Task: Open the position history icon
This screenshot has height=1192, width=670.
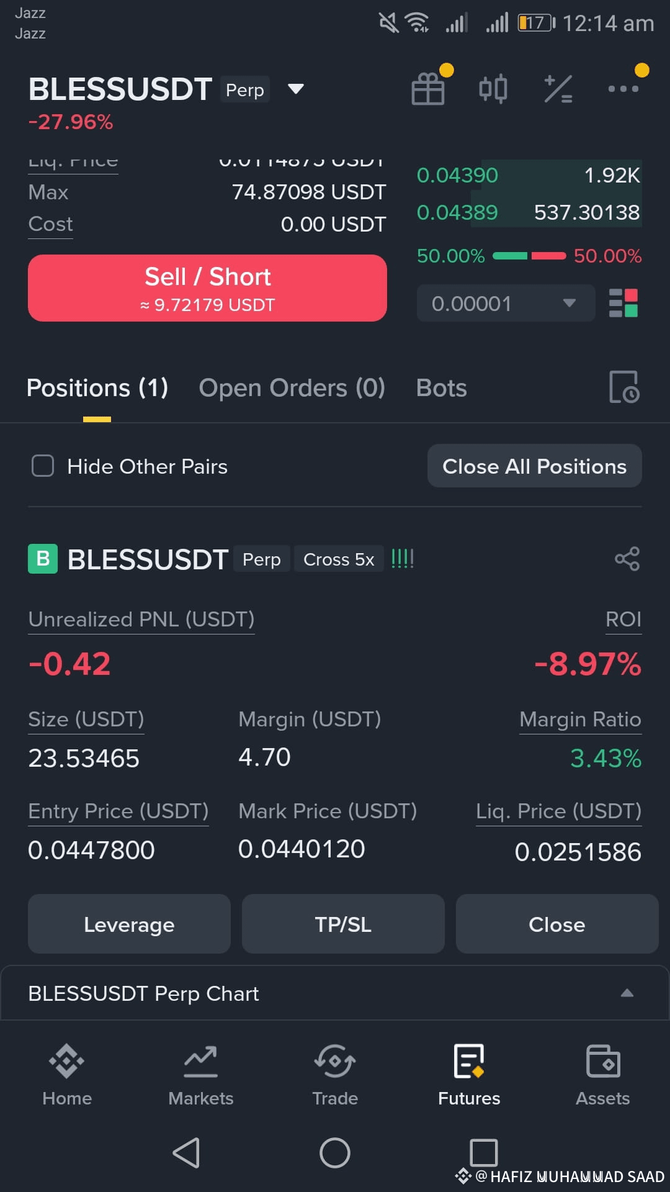Action: coord(624,387)
